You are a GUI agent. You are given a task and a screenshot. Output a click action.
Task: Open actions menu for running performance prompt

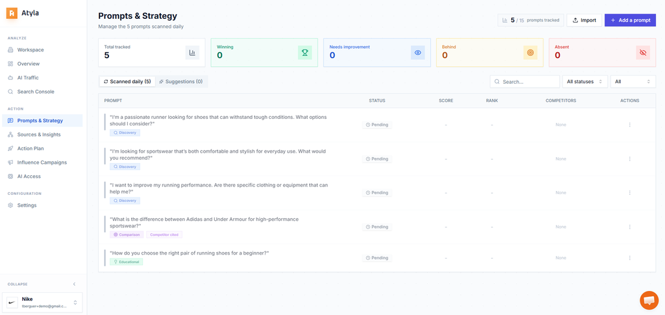[629, 192]
